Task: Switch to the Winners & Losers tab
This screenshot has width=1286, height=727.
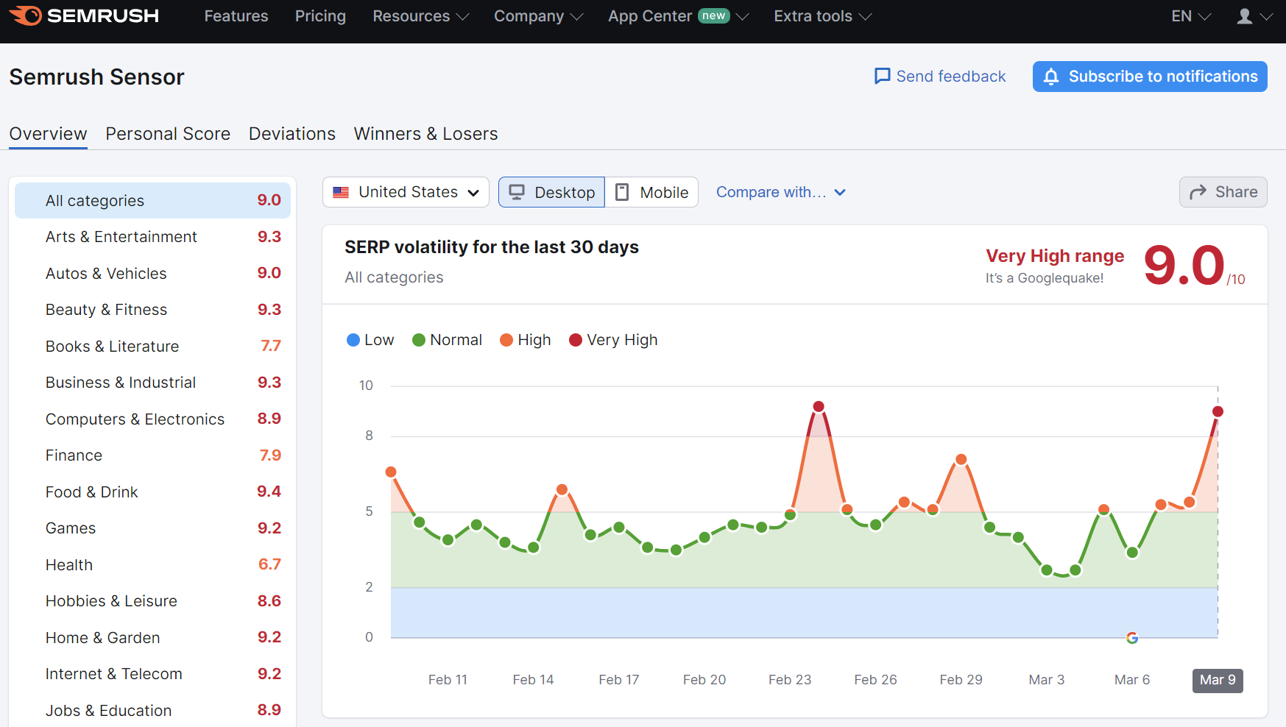Action: (425, 134)
